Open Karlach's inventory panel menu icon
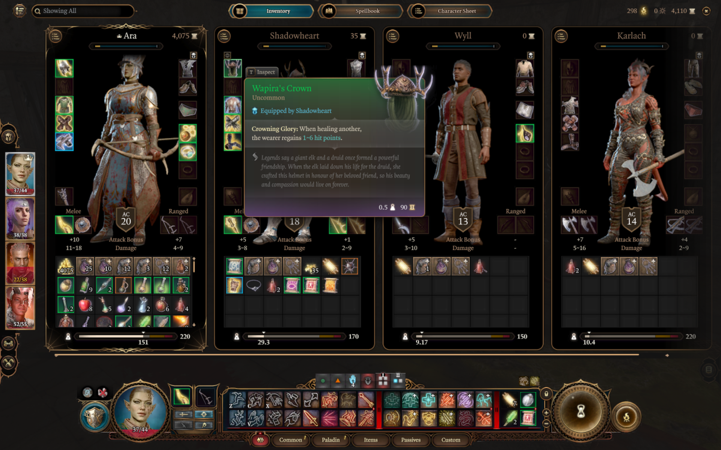 pos(561,36)
